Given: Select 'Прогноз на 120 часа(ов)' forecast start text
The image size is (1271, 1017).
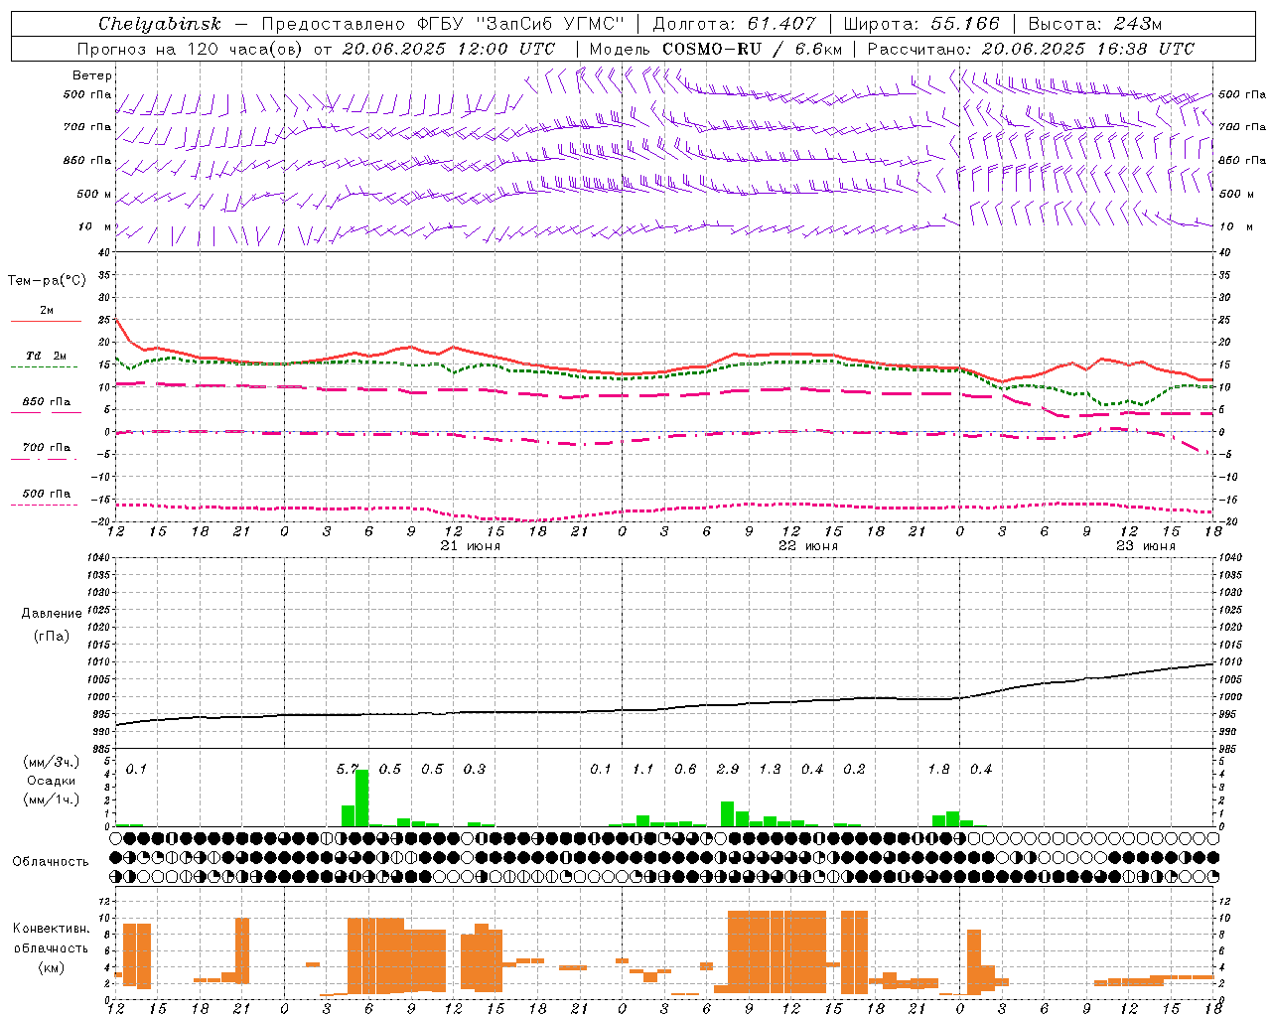Looking at the screenshot, I should pyautogui.click(x=190, y=49).
